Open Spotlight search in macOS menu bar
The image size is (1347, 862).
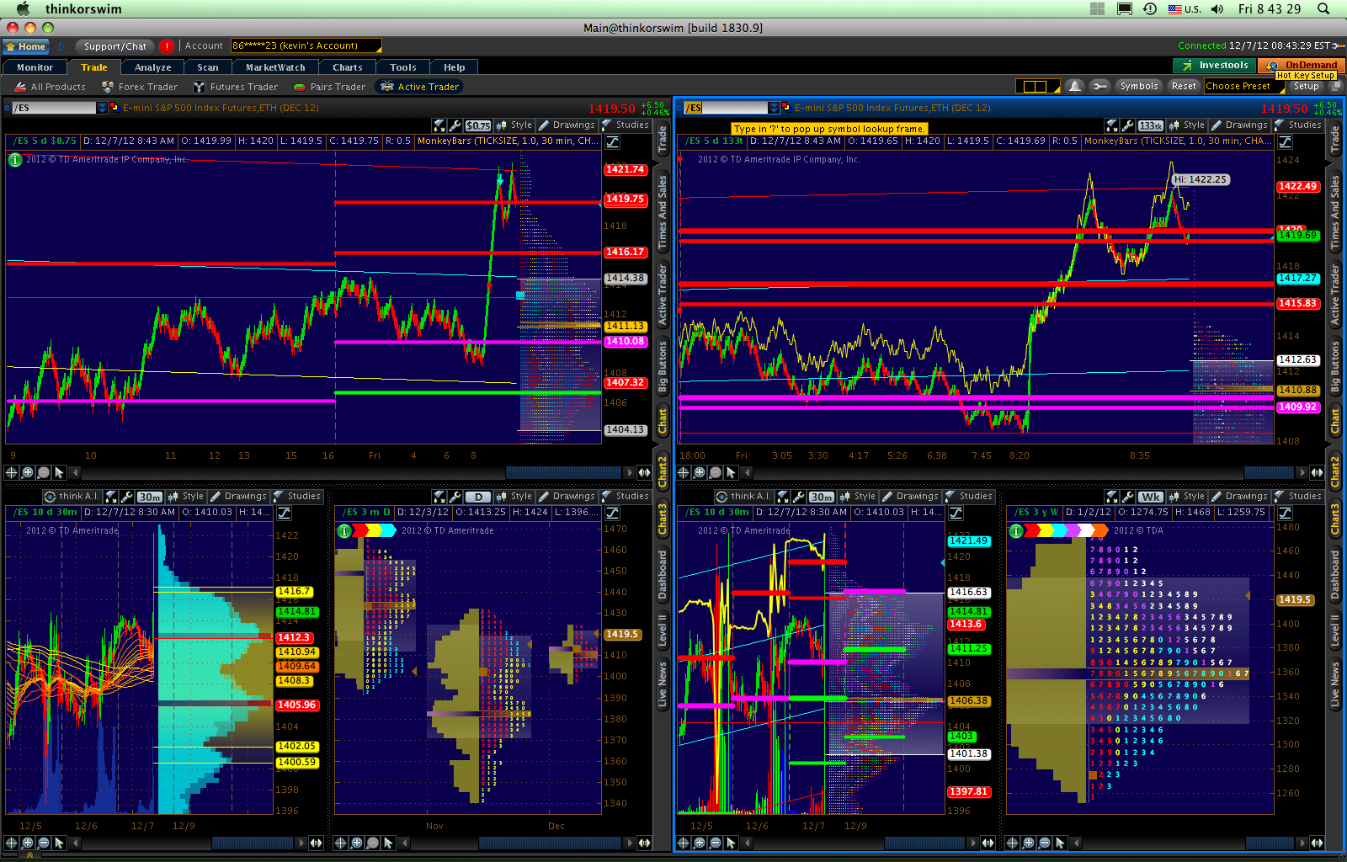[x=1324, y=8]
